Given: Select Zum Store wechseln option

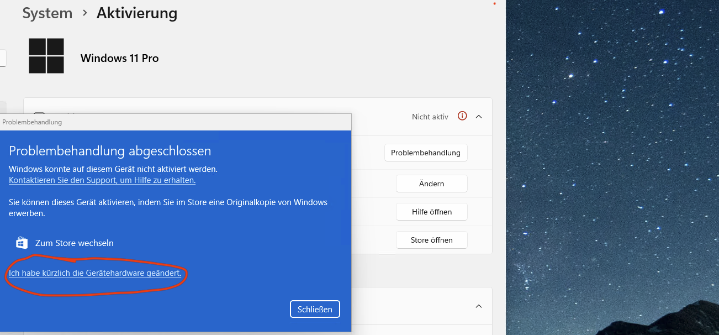Looking at the screenshot, I should click(x=75, y=243).
